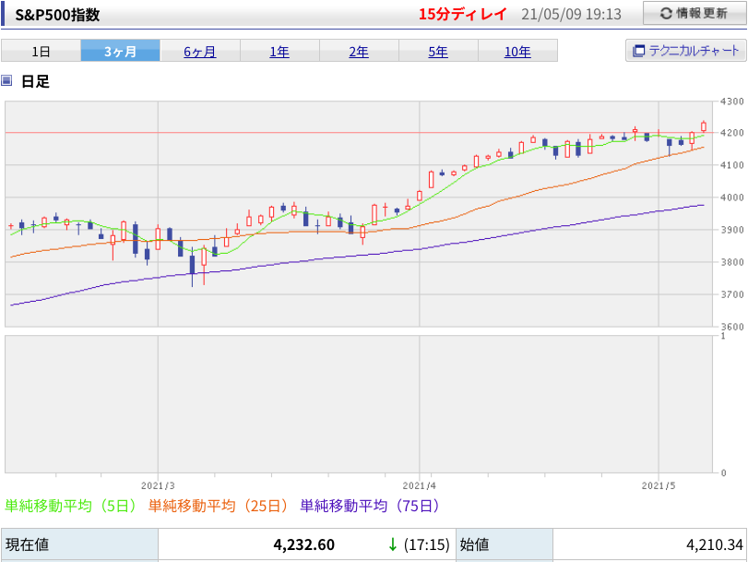
Task: Open the テクニカルチャート technical chart
Action: pyautogui.click(x=685, y=50)
